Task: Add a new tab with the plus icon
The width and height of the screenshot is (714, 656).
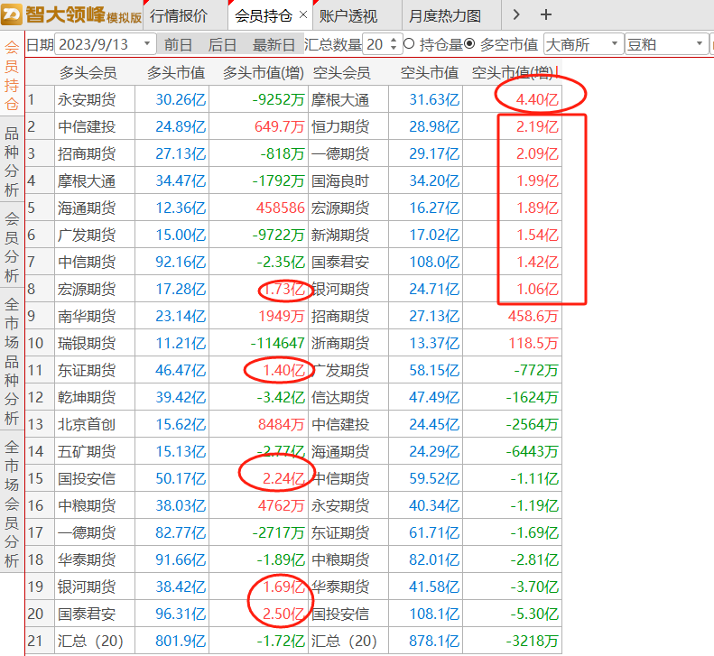Action: 545,15
